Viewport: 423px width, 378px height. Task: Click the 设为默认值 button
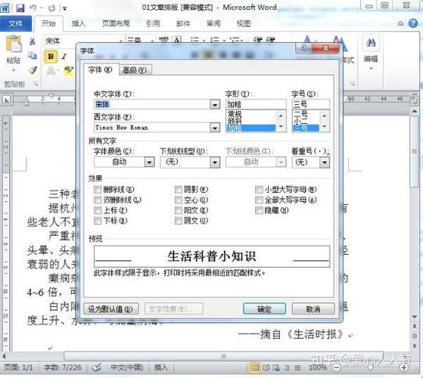point(111,308)
